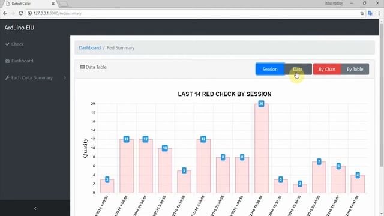Click the page vertical scrollbar thumb

pyautogui.click(x=382, y=95)
